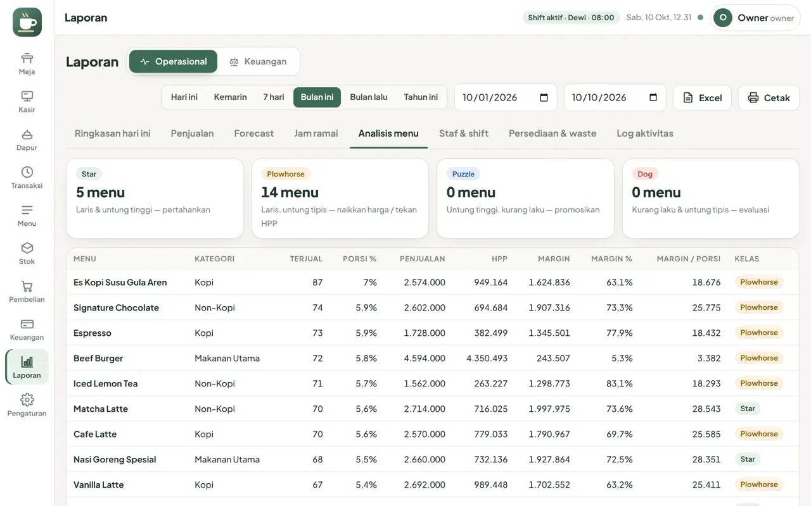This screenshot has height=506, width=811.
Task: Open Keuangan card icon in sidebar
Action: point(27,330)
